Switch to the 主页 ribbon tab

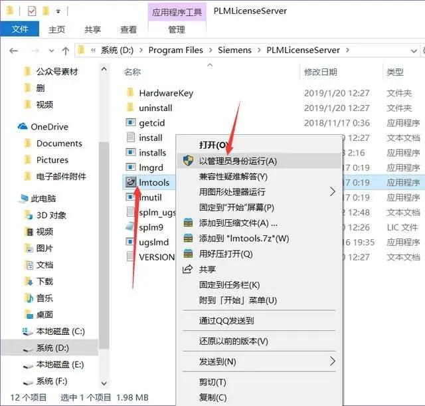[57, 29]
